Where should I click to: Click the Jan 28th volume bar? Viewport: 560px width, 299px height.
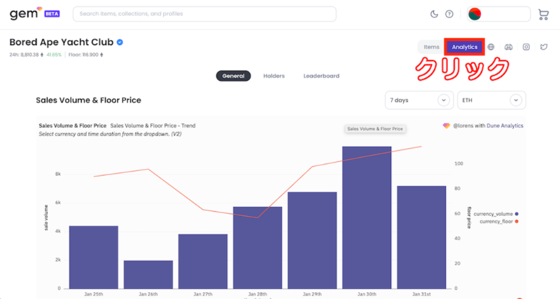258,248
